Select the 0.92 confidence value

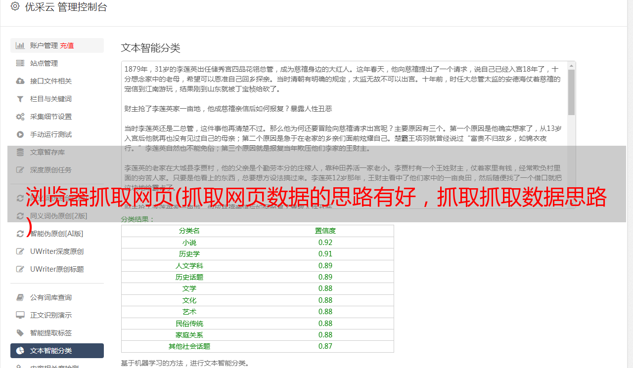pyautogui.click(x=325, y=243)
